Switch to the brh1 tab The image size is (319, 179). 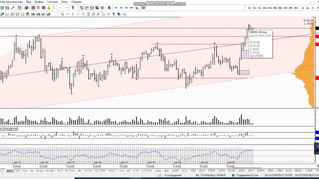[x=10, y=171]
